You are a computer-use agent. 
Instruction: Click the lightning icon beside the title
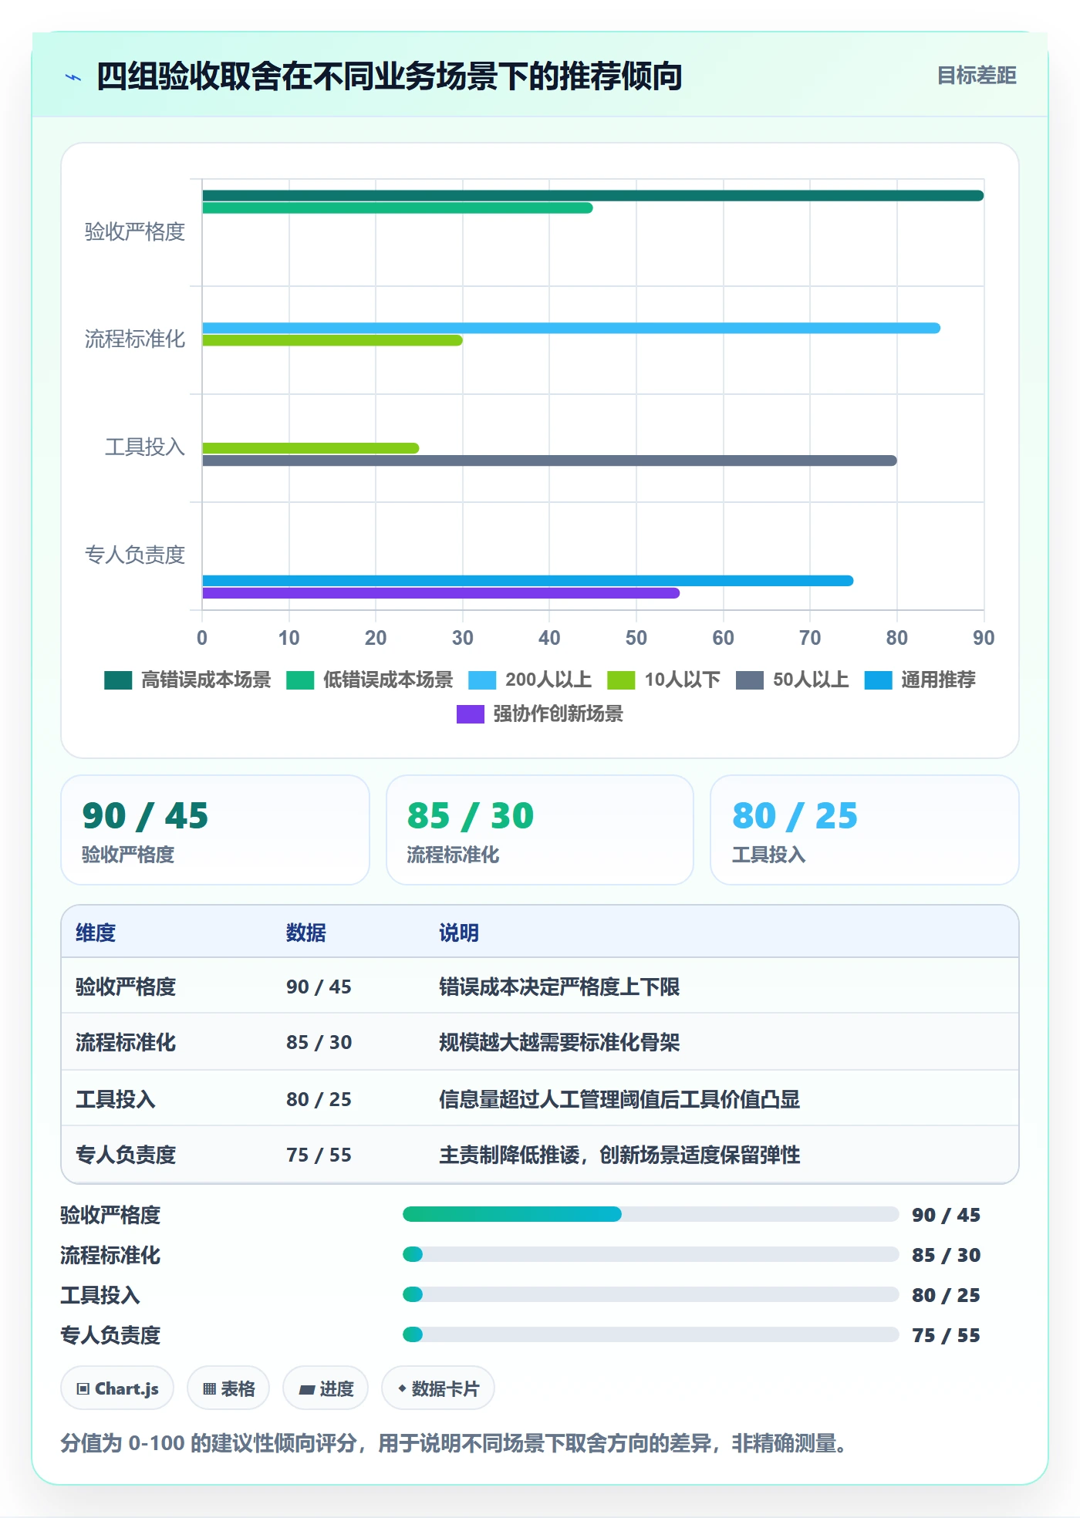pyautogui.click(x=73, y=77)
